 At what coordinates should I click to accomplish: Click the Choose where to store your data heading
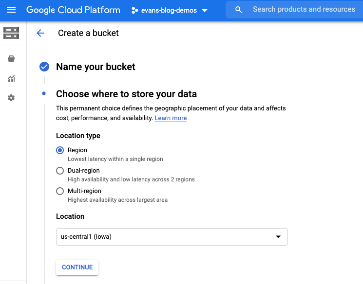click(x=126, y=94)
